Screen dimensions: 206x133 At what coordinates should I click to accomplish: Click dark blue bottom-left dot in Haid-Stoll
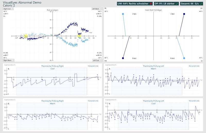point(123,58)
